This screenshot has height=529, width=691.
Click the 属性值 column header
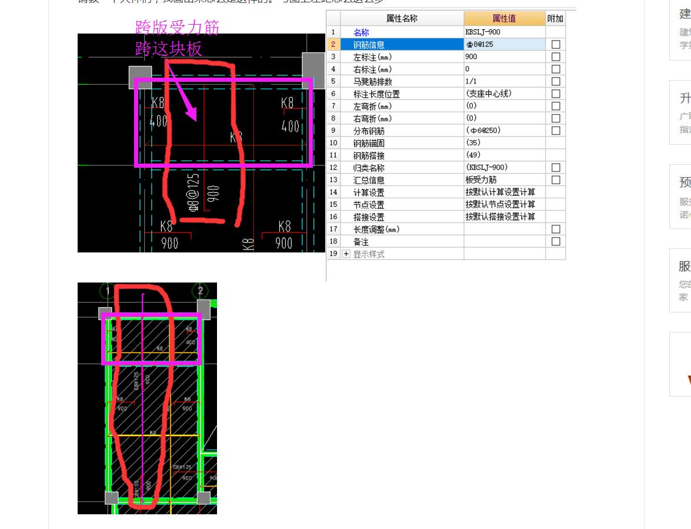click(x=504, y=18)
